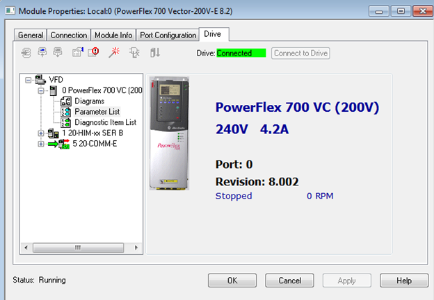Click the tree horizontal scrollbar thumb
Screen dimensions: 434x300
tap(78, 247)
